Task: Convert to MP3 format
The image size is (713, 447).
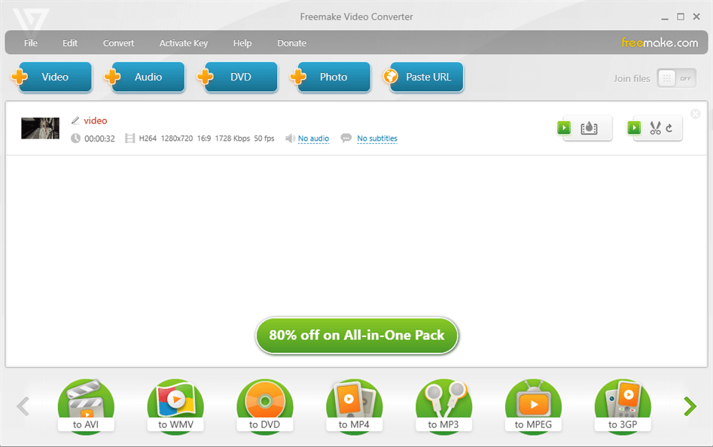Action: [443, 406]
